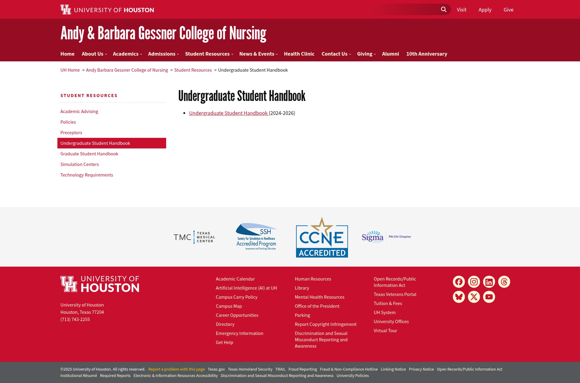Open the Mental Health Resources link
The width and height of the screenshot is (580, 383).
(320, 297)
